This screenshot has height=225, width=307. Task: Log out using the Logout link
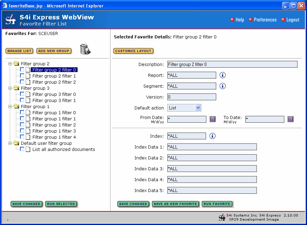pos(293,20)
